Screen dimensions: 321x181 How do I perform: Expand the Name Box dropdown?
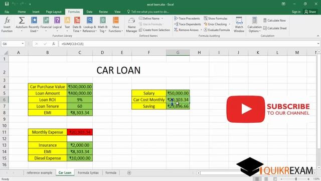point(23,44)
